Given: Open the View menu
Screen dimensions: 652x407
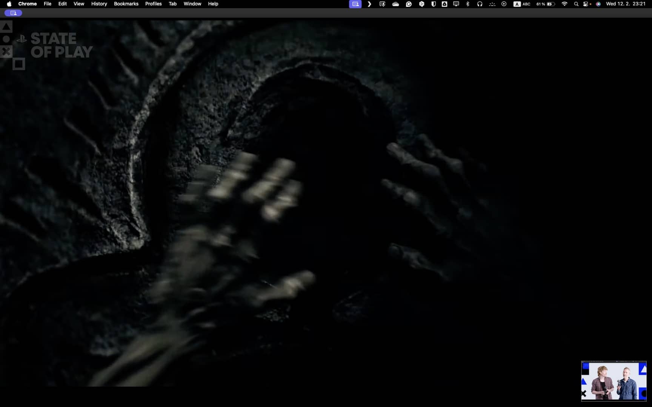Looking at the screenshot, I should pyautogui.click(x=79, y=4).
